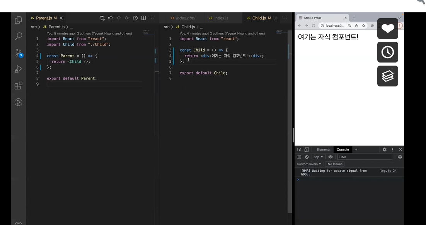426x225 pixels.
Task: Switch to the DevTools Elements tab
Action: (323, 150)
